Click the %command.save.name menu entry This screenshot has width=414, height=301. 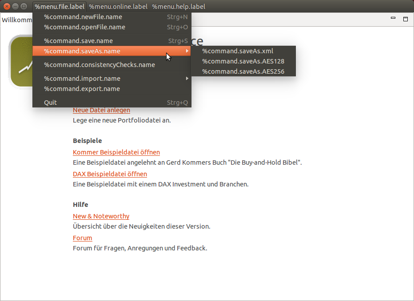(x=78, y=41)
